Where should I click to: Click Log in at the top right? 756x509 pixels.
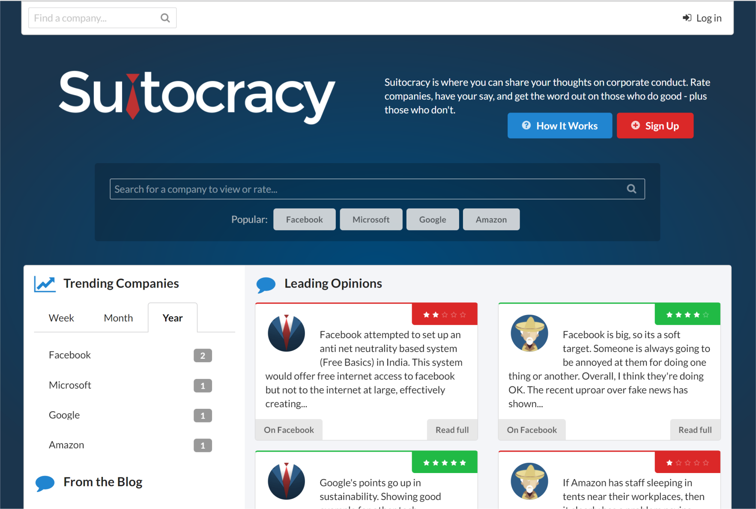point(708,18)
